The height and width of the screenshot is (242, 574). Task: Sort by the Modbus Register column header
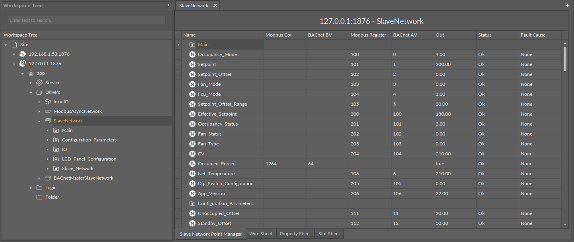[368, 35]
